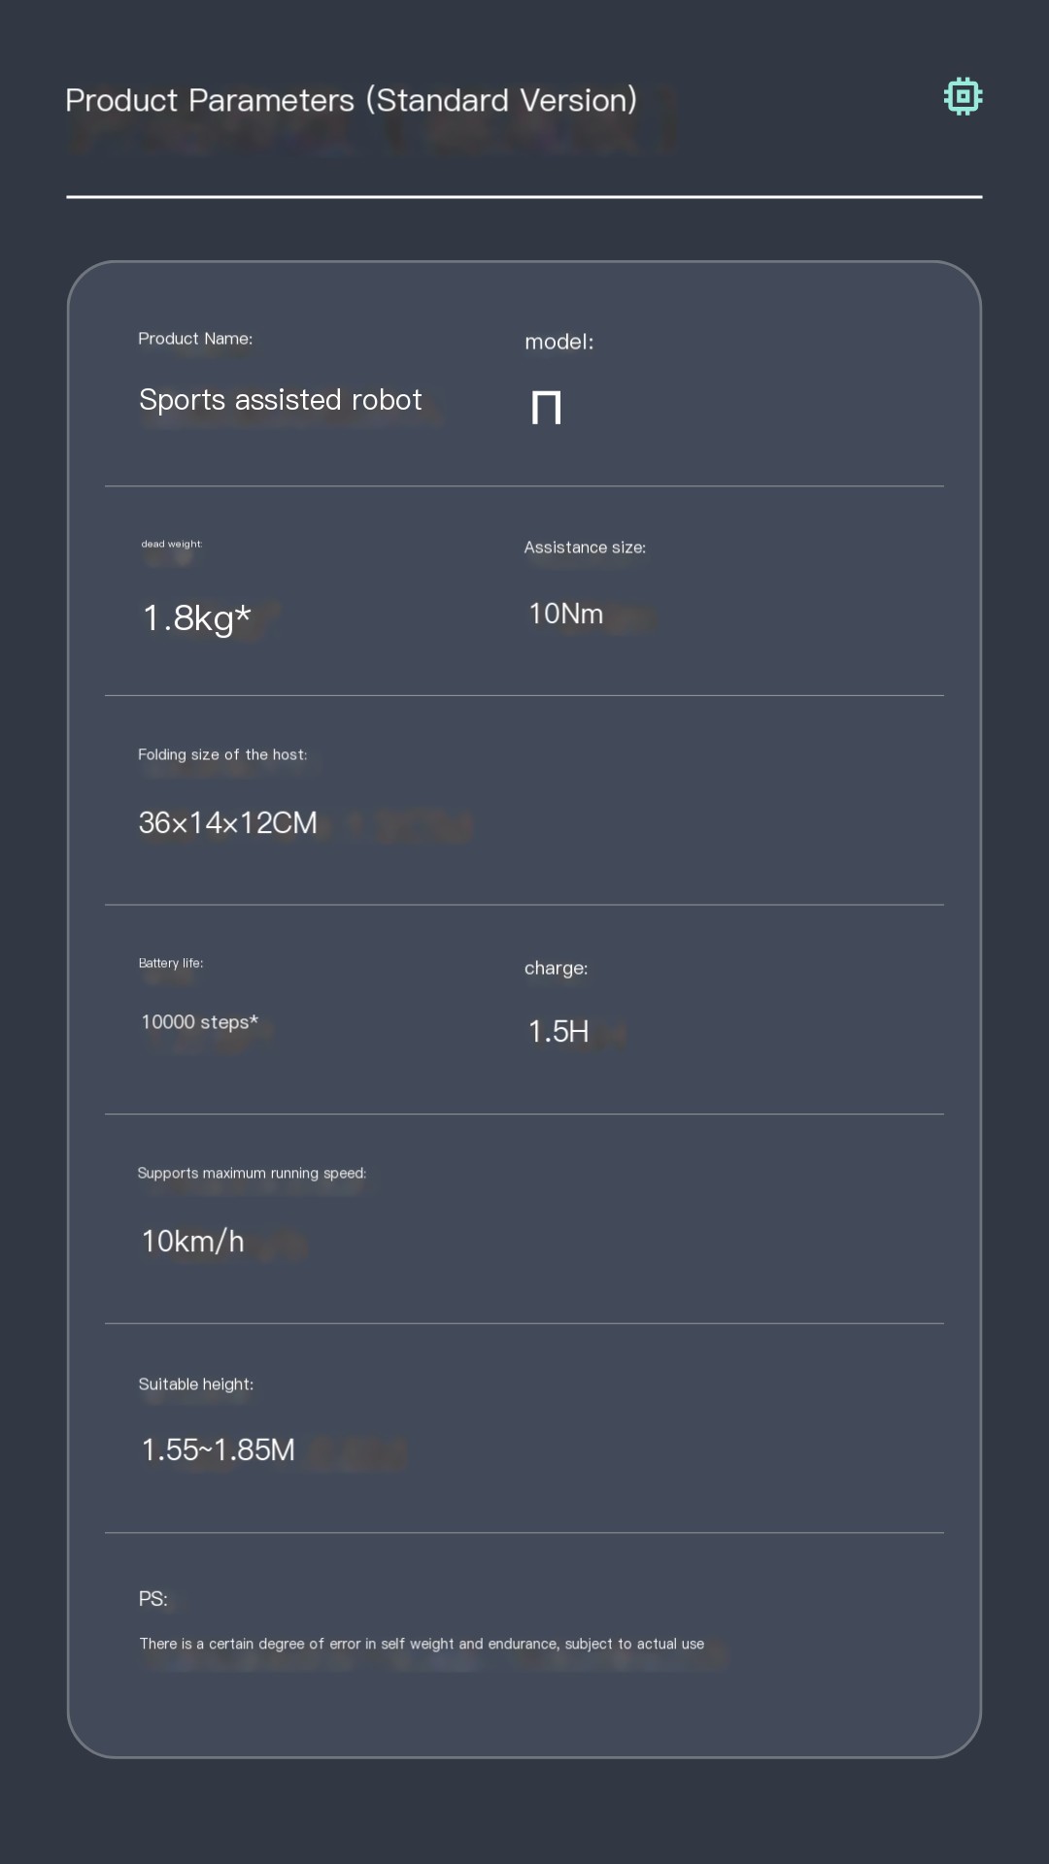This screenshot has width=1049, height=1864.
Task: Select the 10000 steps* value
Action: (200, 1022)
